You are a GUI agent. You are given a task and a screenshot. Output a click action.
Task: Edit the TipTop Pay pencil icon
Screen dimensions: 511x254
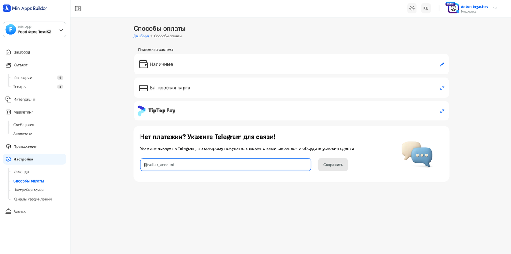442,111
